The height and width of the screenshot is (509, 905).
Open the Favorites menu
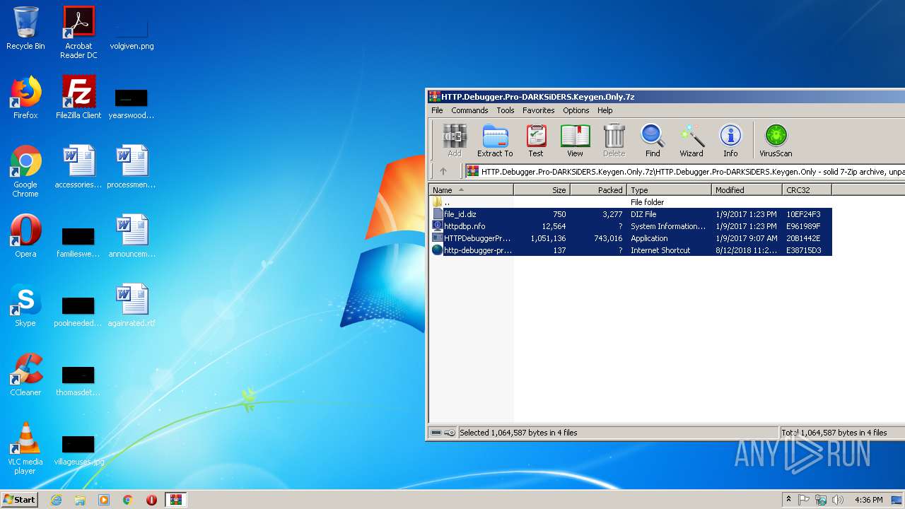point(539,110)
